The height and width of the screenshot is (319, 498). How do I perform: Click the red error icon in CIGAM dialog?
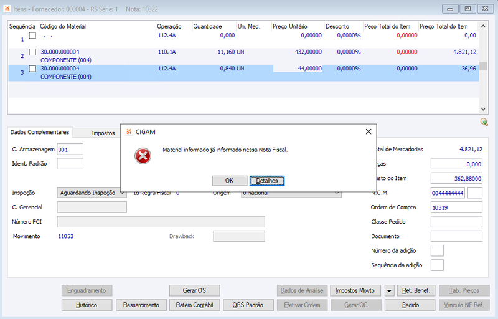143,156
